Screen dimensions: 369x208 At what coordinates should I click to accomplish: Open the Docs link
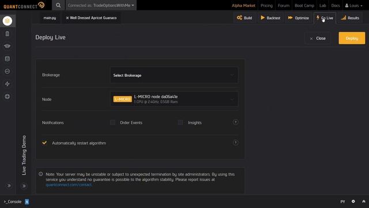click(x=336, y=5)
